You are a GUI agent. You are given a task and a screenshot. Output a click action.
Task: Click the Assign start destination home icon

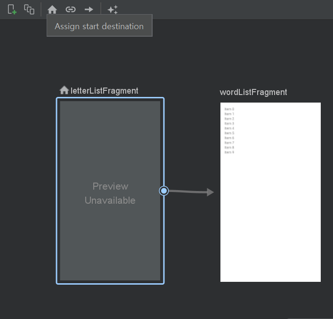[x=52, y=9]
